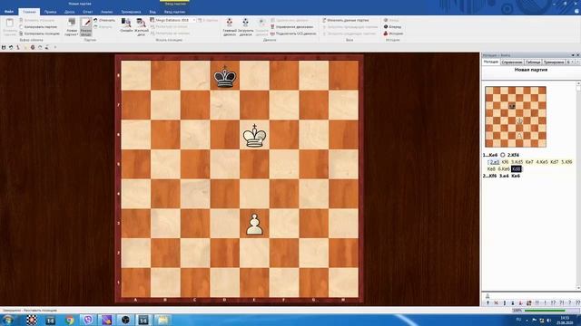
Task: Click Connect UCI engine option
Action: pos(293,34)
